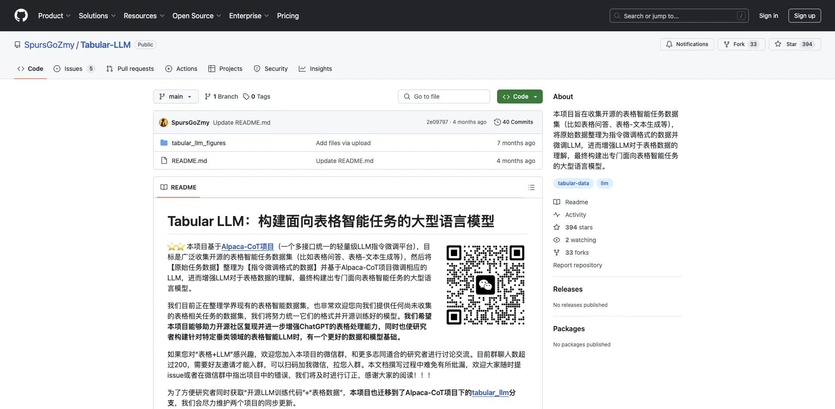835x409 pixels.
Task: Open the Pricing page
Action: point(288,16)
